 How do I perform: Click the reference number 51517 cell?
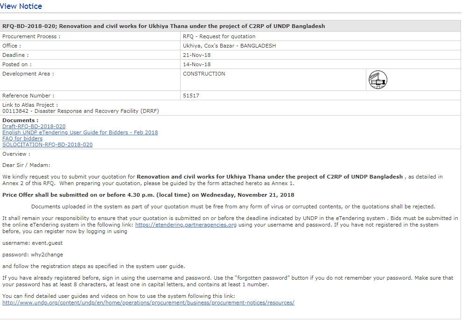pyautogui.click(x=191, y=96)
